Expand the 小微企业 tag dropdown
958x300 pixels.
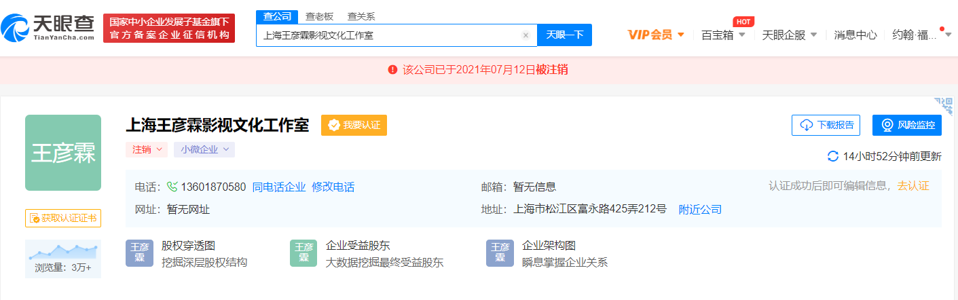(x=204, y=150)
